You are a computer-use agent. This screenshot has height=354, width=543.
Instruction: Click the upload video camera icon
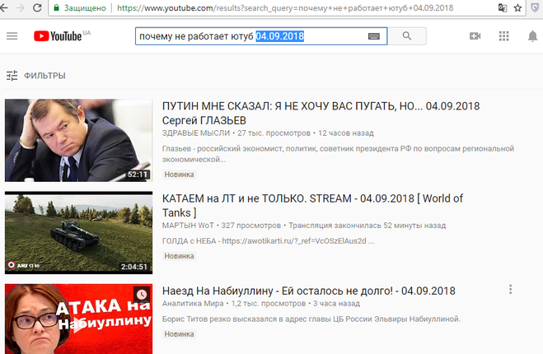pos(475,36)
